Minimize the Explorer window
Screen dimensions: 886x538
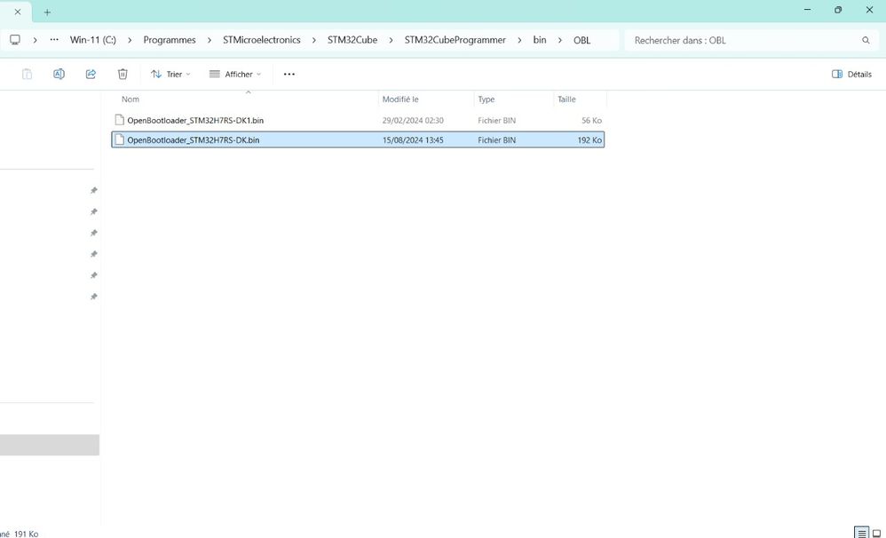click(x=808, y=10)
